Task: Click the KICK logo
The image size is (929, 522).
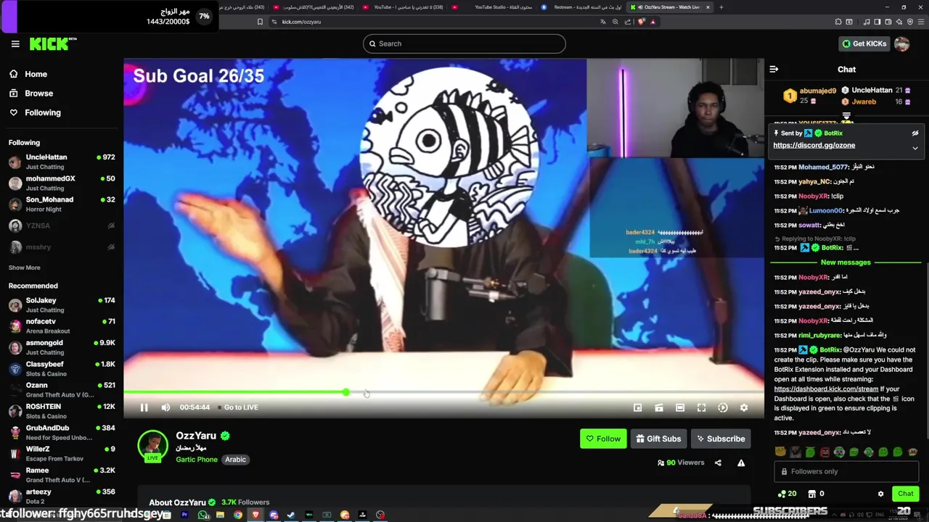Action: point(52,44)
